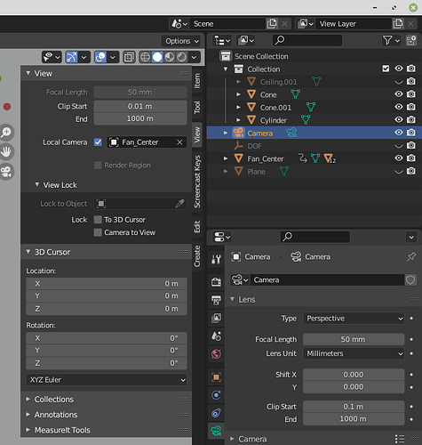Screen dimensions: 422x445
Task: Create new scene with the duplicate icon
Action: 272,24
